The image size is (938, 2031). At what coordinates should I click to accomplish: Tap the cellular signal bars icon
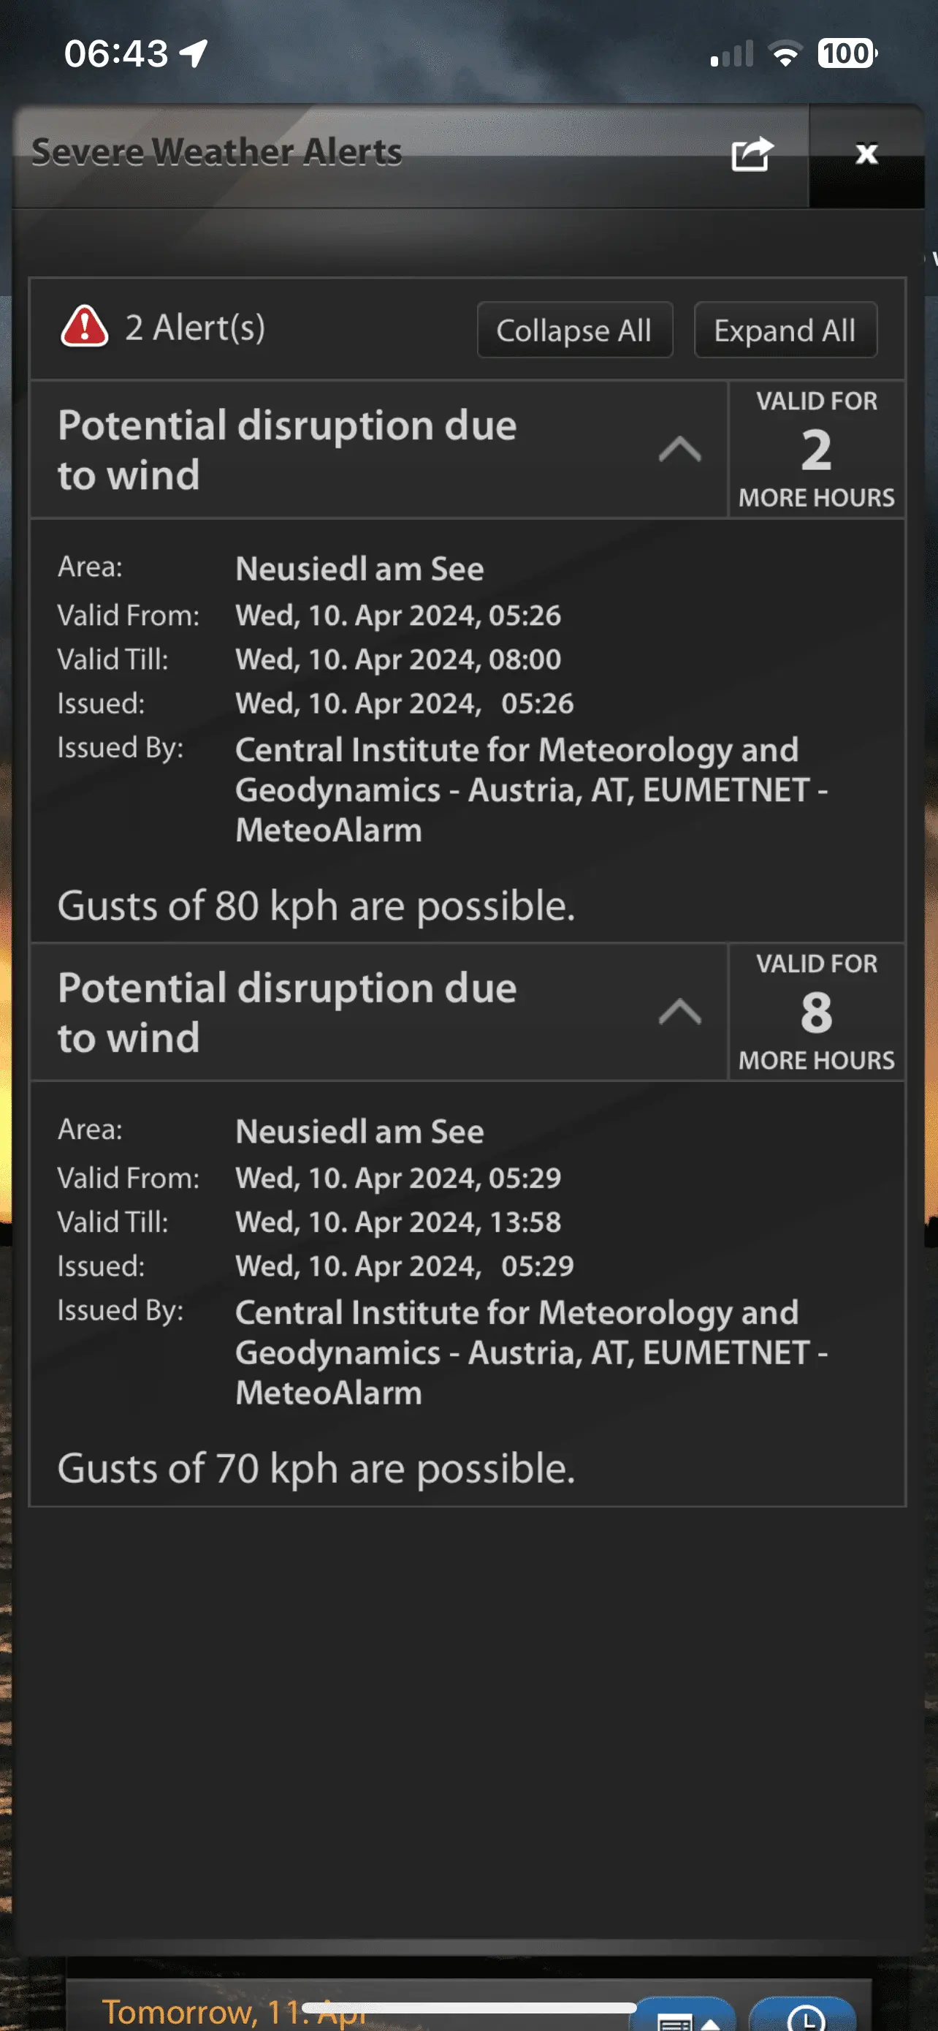(732, 53)
